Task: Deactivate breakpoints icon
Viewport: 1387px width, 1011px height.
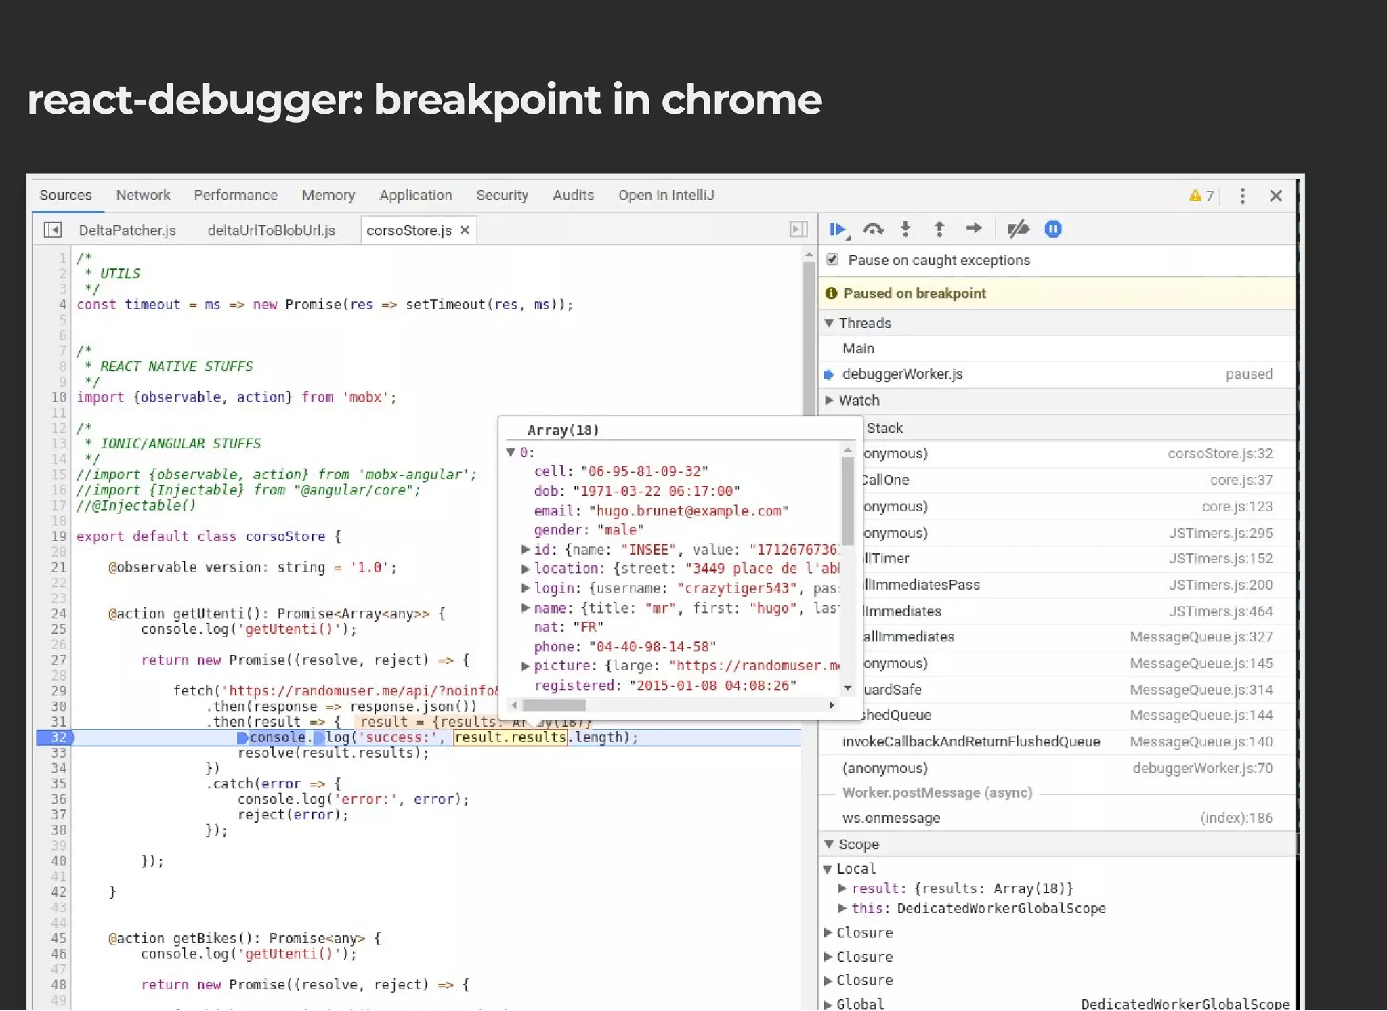Action: [x=1018, y=230]
